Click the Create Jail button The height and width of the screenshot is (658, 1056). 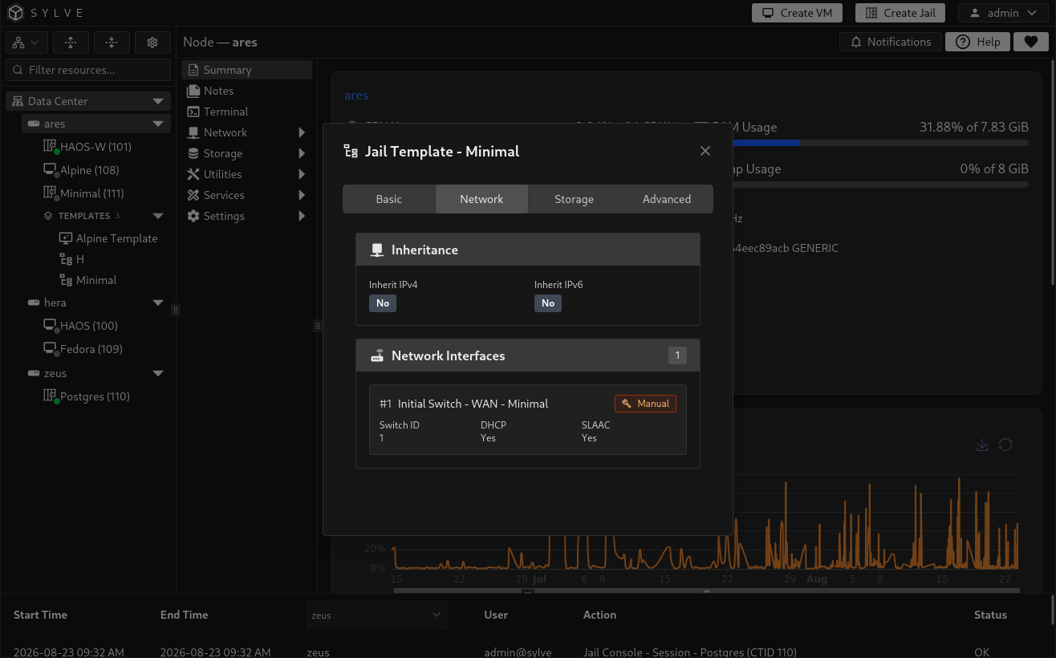pyautogui.click(x=900, y=13)
